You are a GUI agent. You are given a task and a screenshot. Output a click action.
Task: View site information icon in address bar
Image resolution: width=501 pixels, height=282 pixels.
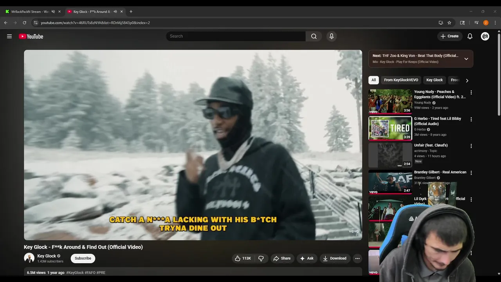point(35,23)
